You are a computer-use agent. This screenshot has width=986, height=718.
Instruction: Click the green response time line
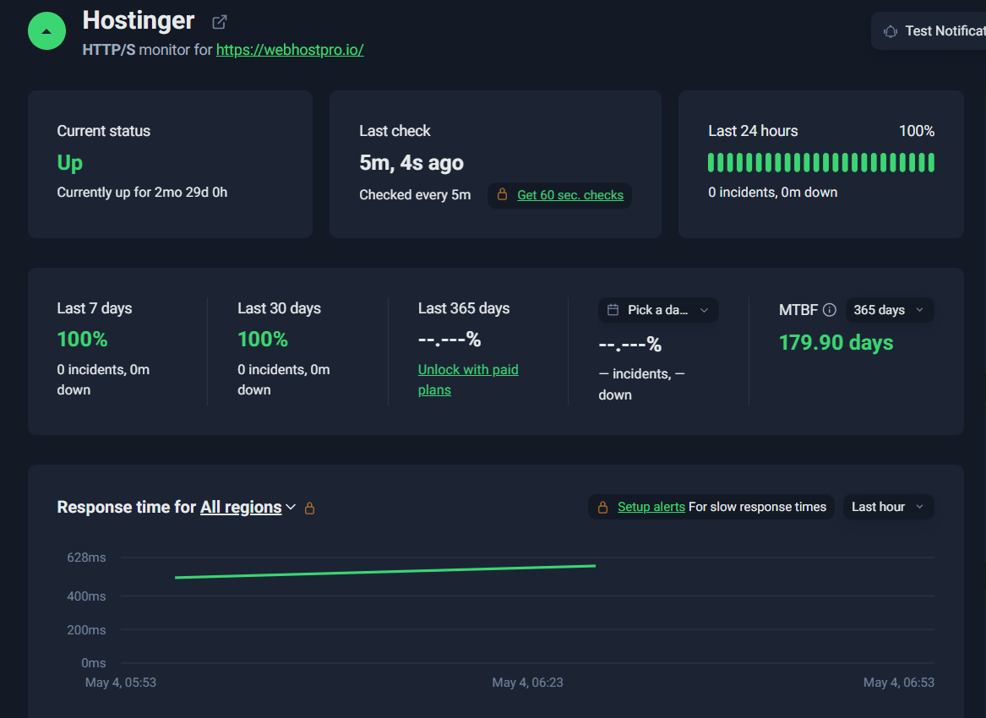pos(384,572)
